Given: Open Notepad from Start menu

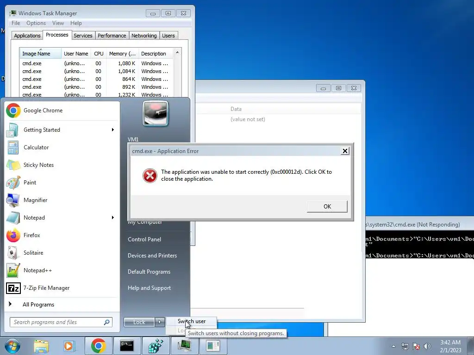Looking at the screenshot, I should (62, 218).
